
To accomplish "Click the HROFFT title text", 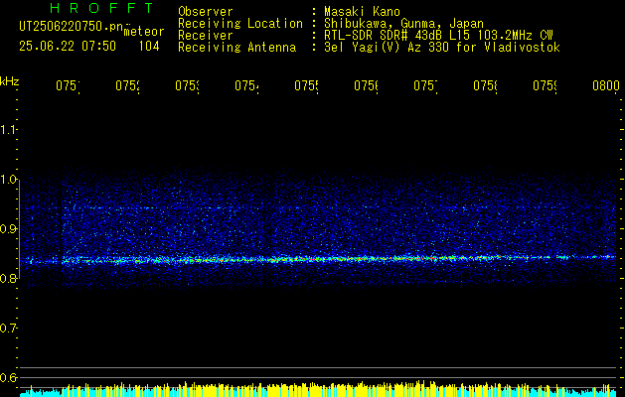I will coord(101,8).
